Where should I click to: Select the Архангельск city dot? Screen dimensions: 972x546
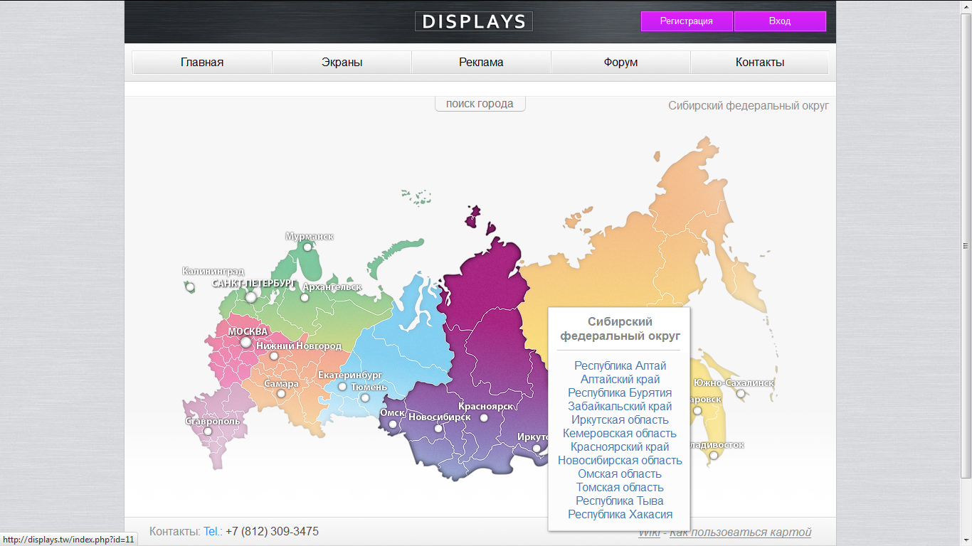pyautogui.click(x=305, y=297)
